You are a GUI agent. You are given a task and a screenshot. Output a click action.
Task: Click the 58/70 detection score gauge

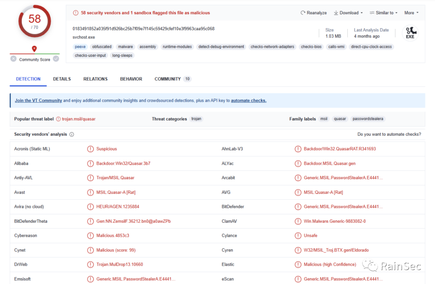(35, 21)
